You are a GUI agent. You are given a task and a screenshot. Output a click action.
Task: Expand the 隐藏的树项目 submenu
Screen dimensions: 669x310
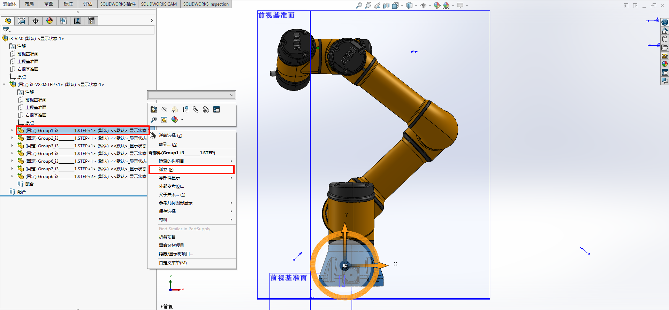tap(191, 161)
